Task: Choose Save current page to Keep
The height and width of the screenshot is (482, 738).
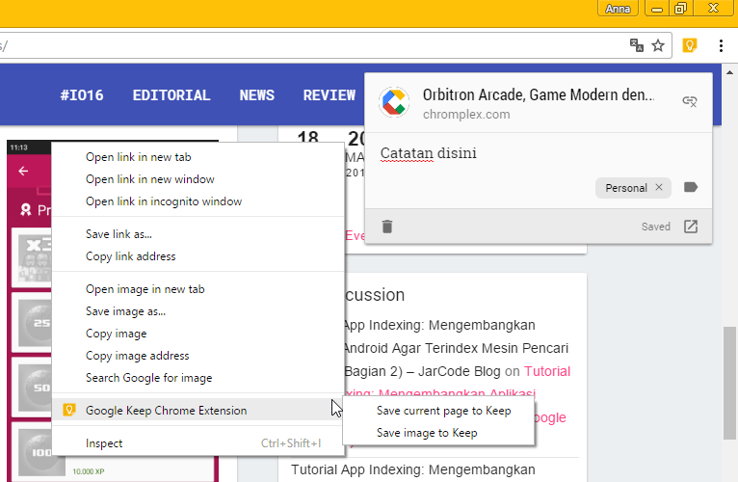Action: tap(438, 411)
